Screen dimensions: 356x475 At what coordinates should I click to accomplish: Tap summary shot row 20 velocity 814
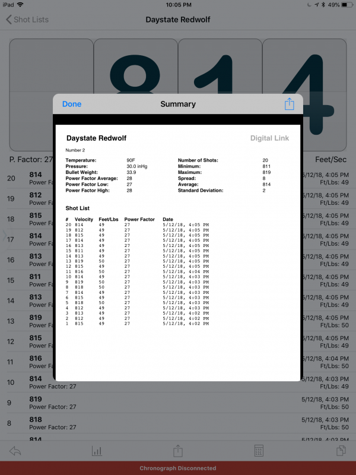137,225
